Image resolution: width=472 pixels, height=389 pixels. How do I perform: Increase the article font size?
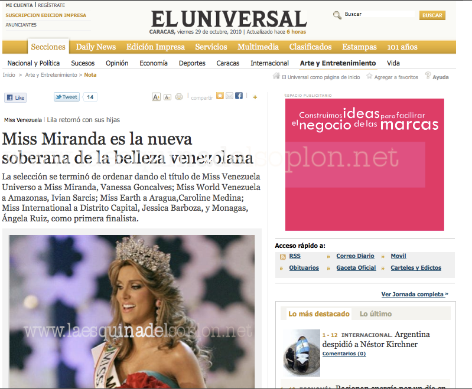pos(156,97)
